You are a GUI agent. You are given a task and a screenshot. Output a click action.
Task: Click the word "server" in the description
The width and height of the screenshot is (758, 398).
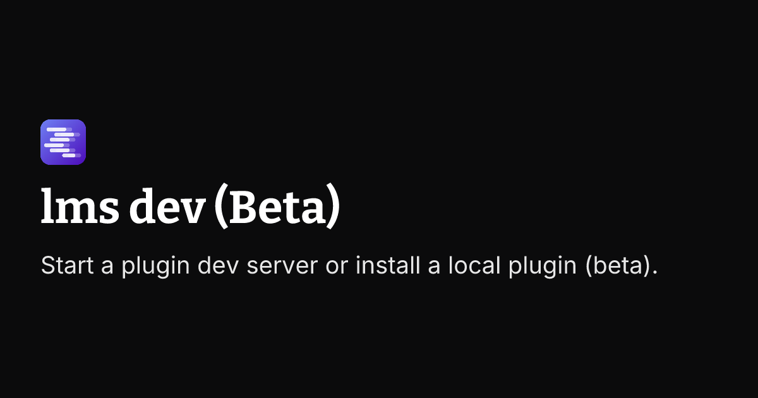pos(282,268)
